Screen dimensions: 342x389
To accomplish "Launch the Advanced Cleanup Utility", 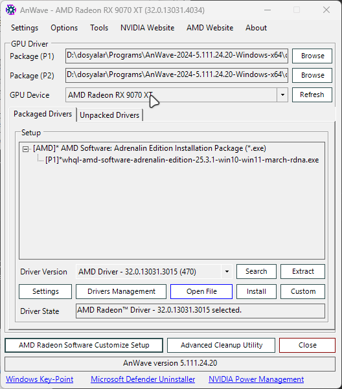I will (x=221, y=345).
